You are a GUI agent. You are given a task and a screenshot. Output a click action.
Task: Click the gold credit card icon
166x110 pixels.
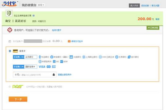coord(15,51)
